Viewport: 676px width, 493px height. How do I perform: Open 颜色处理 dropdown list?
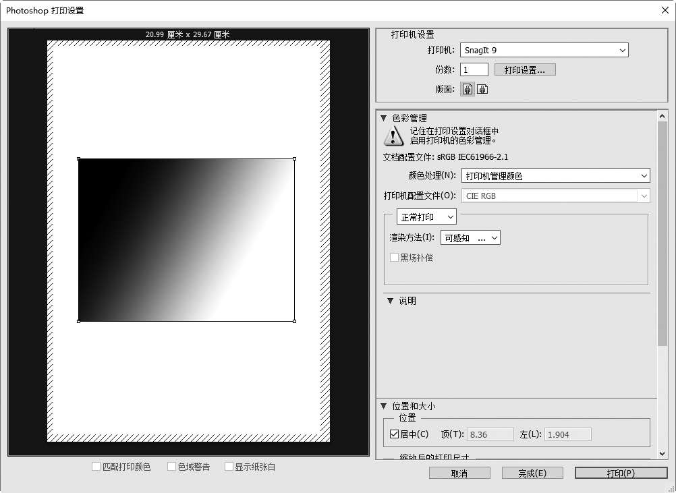point(555,176)
